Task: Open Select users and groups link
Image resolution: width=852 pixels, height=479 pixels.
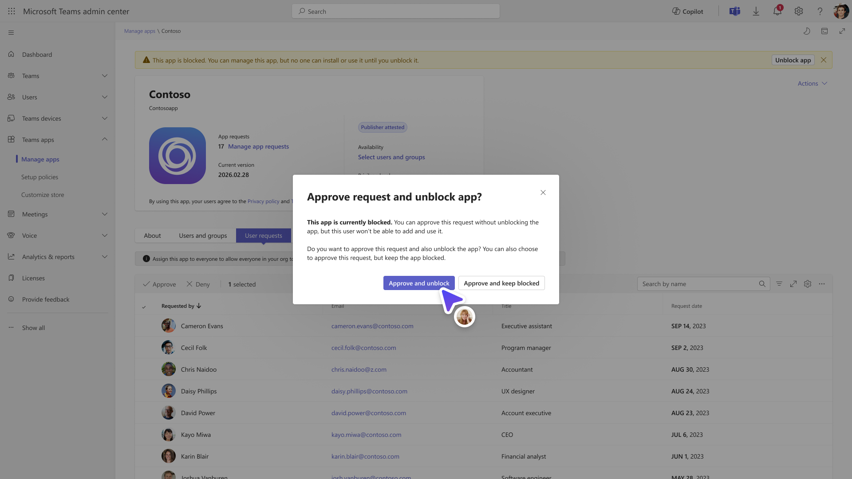Action: tap(391, 157)
